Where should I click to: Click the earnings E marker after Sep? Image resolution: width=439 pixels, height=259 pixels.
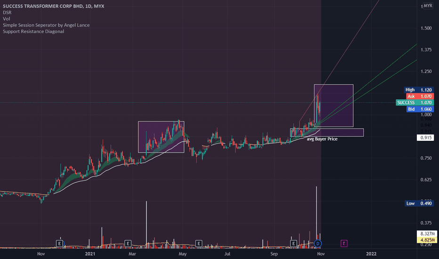tap(293, 243)
